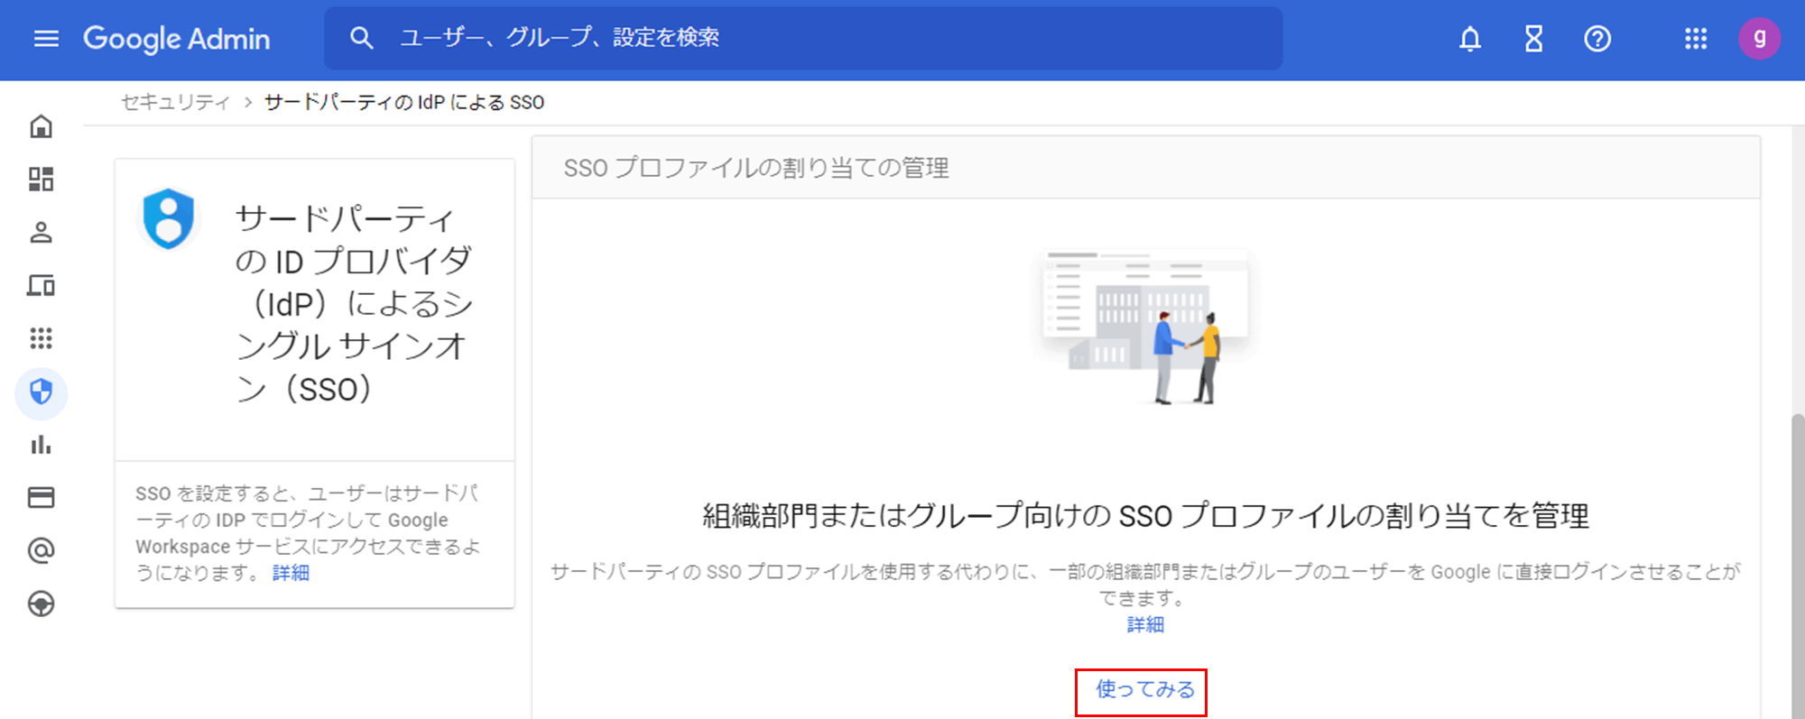Click the サードパーティの ID プロバイダ card title
Viewport: 1805px width, 719px height.
tap(354, 304)
